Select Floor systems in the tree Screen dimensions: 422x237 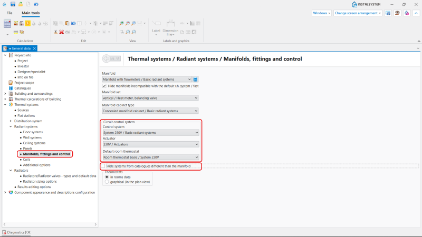(33, 132)
